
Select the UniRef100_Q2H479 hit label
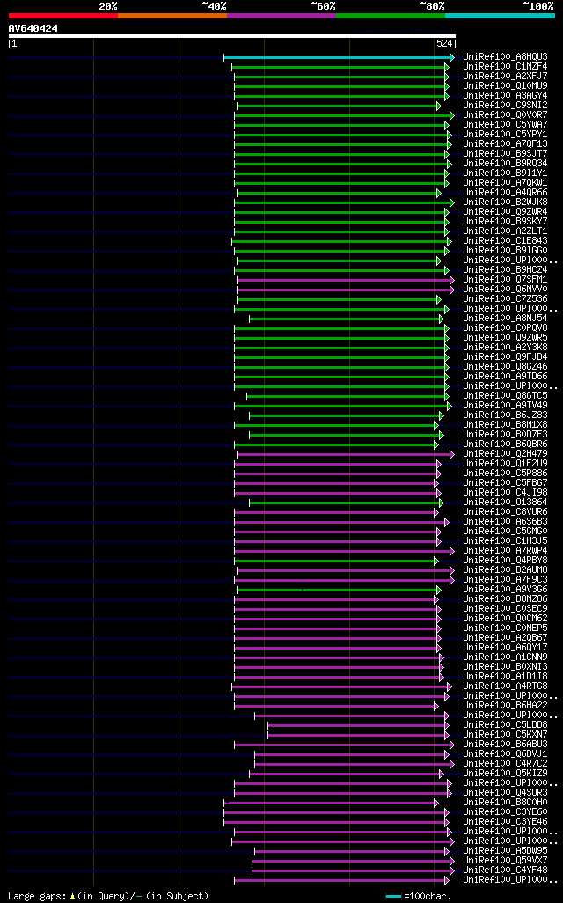[506, 454]
